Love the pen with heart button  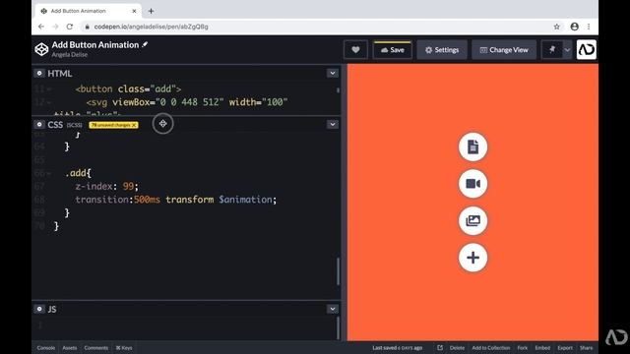coord(355,50)
